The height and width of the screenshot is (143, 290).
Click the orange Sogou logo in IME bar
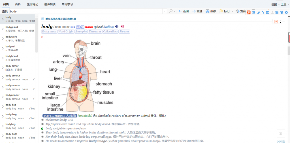pos(249,12)
